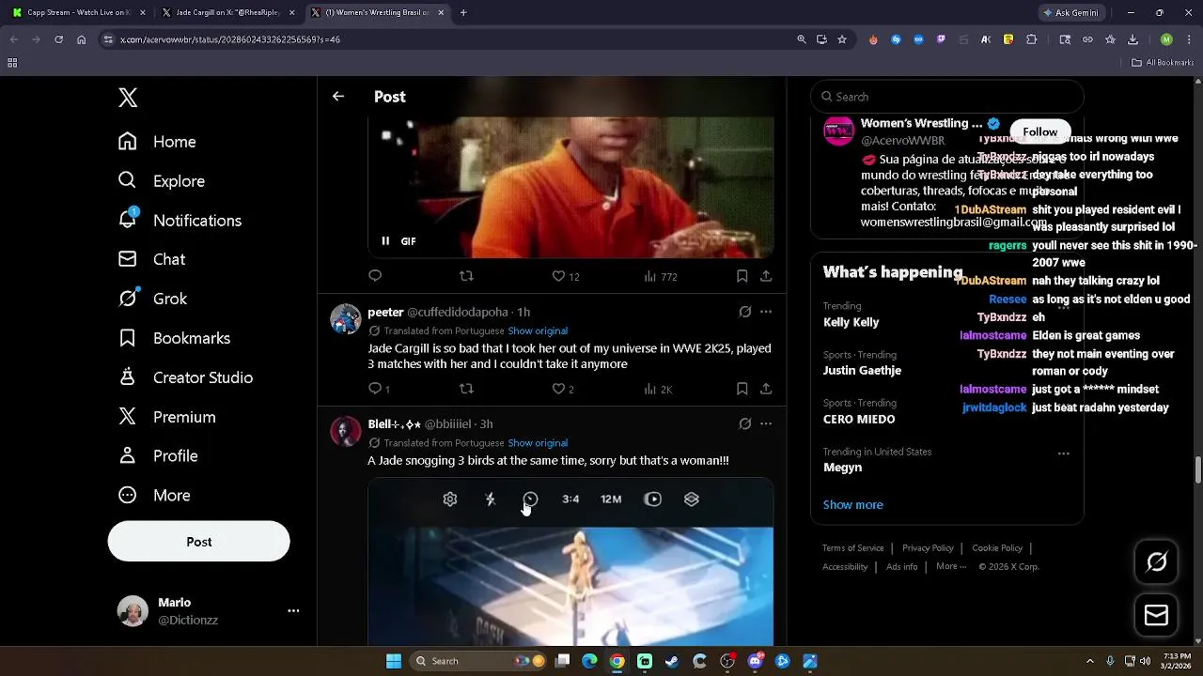The height and width of the screenshot is (676, 1203).
Task: Open peeter's profile avatar
Action: point(346,319)
